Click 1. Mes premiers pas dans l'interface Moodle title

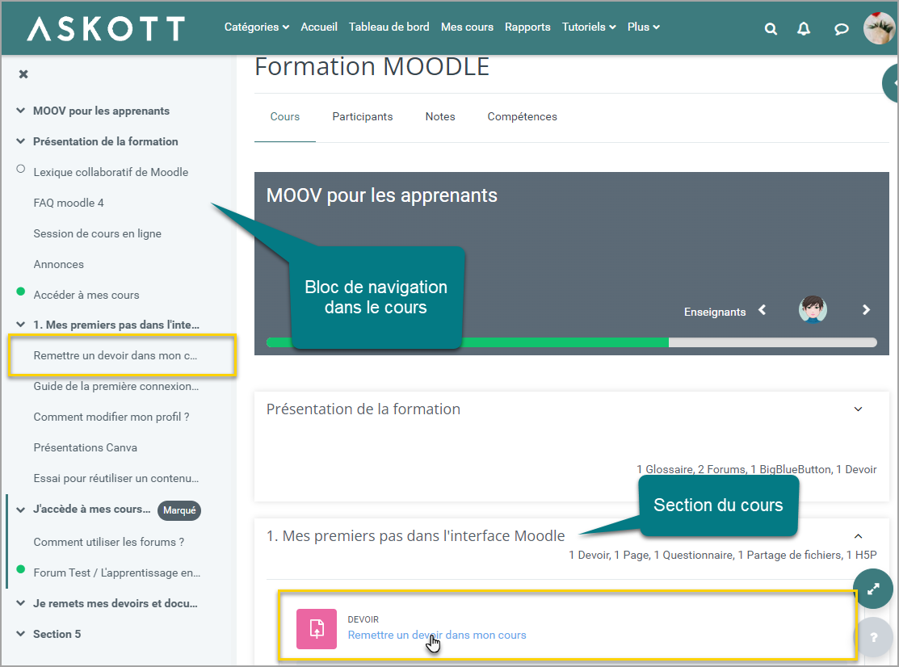tap(416, 535)
